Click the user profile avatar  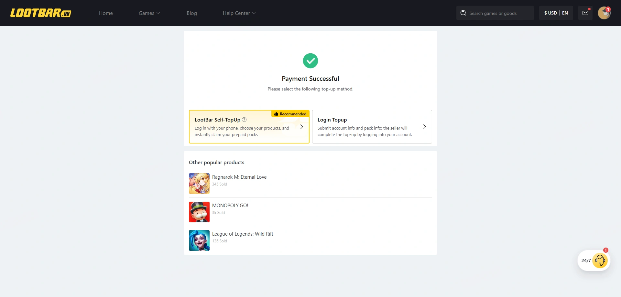[604, 13]
